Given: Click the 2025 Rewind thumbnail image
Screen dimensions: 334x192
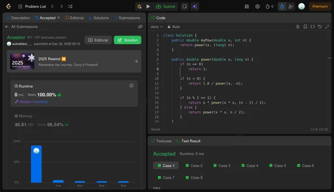Looking at the screenshot, I should [23, 61].
